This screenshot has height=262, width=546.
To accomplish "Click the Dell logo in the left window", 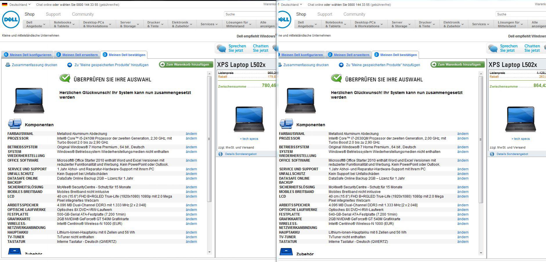I will coord(11,19).
